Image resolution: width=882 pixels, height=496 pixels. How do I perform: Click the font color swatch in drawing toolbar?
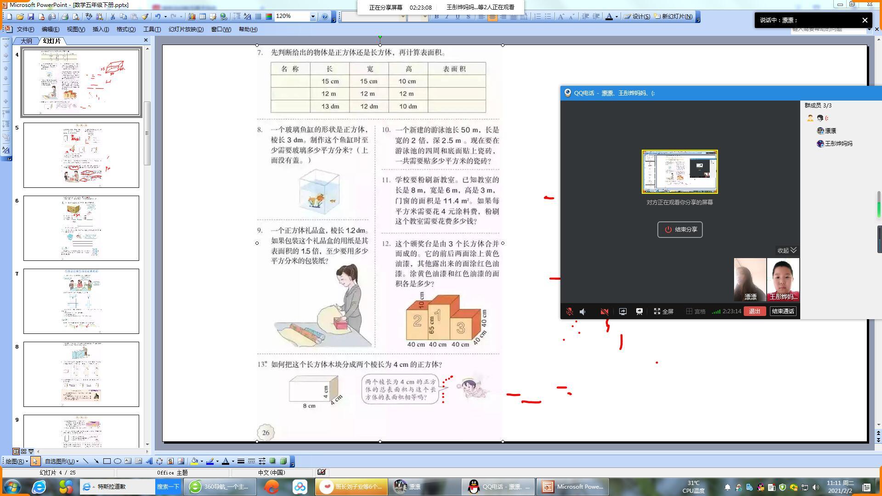(225, 461)
